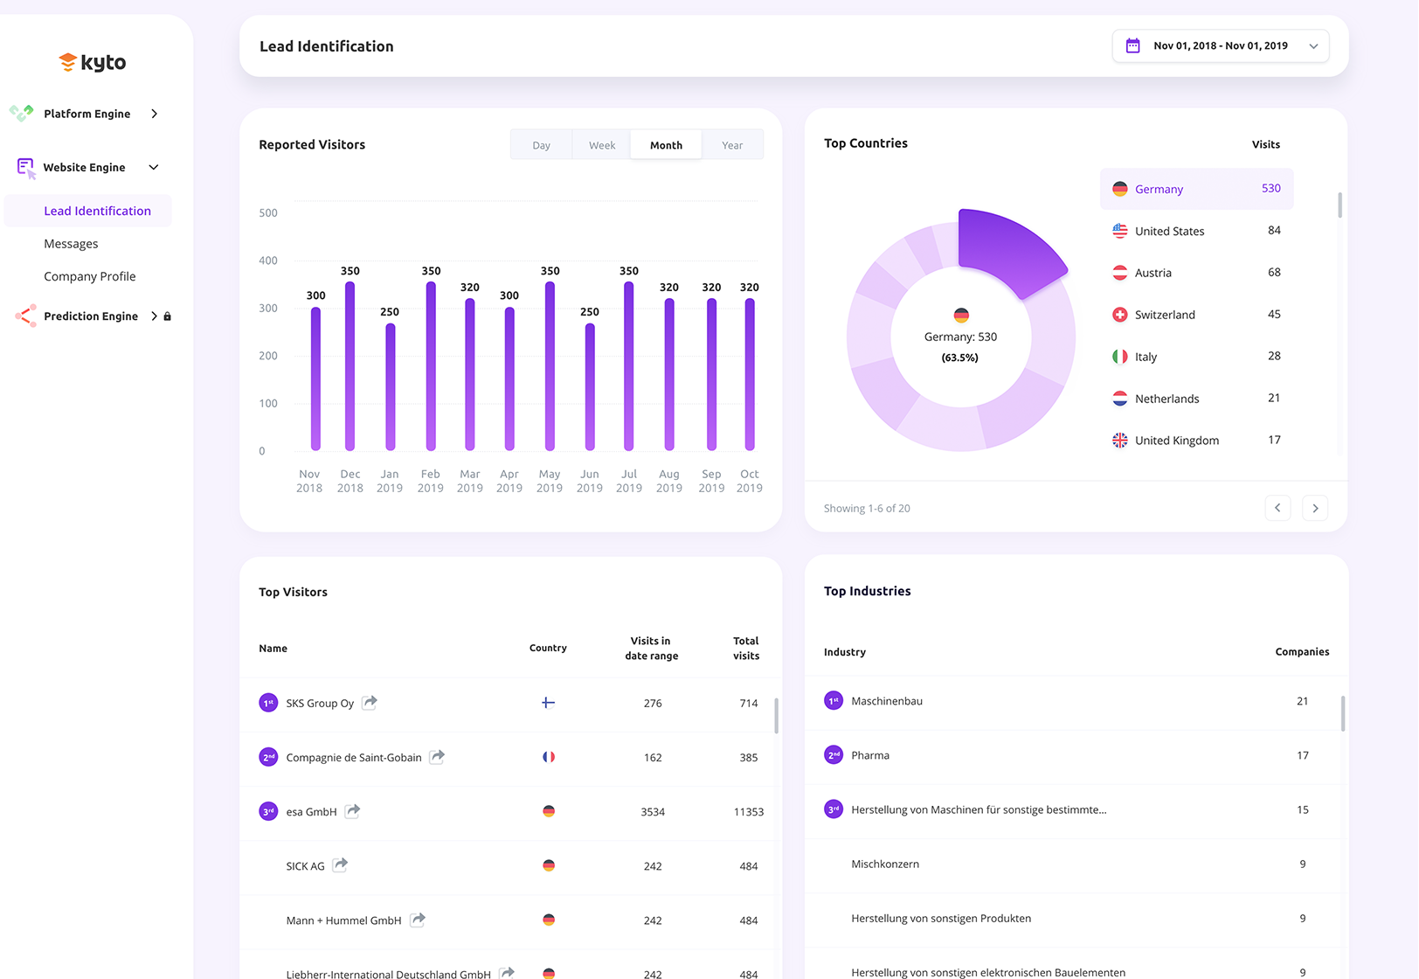The height and width of the screenshot is (979, 1419).
Task: Click the Sep 2019 bar in chart
Action: 712,374
